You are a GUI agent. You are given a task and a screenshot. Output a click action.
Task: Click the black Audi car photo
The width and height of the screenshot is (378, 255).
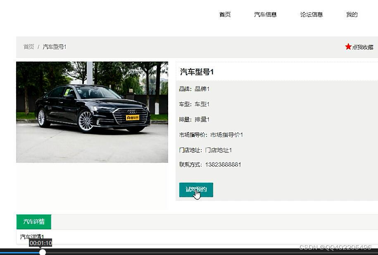tap(92, 112)
